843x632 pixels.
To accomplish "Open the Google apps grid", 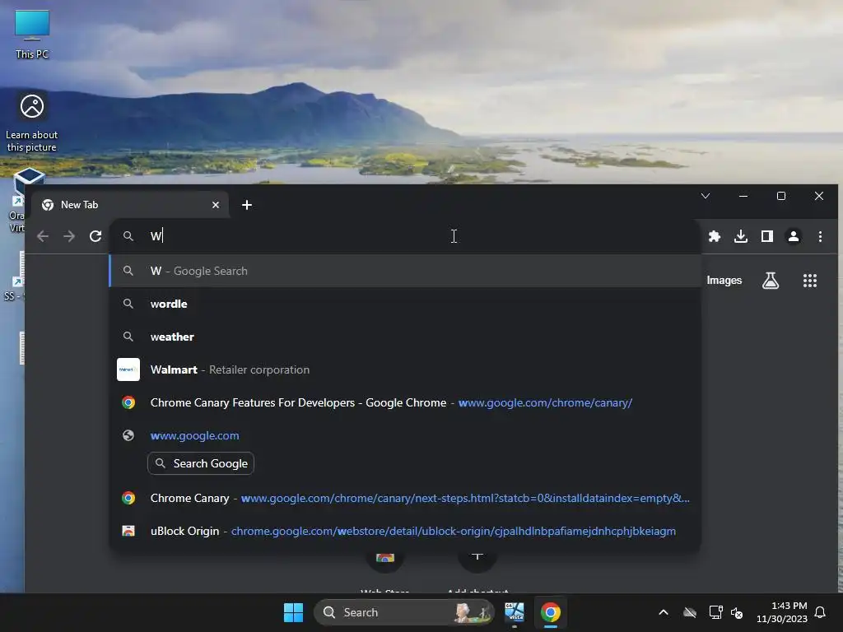I will pyautogui.click(x=810, y=280).
